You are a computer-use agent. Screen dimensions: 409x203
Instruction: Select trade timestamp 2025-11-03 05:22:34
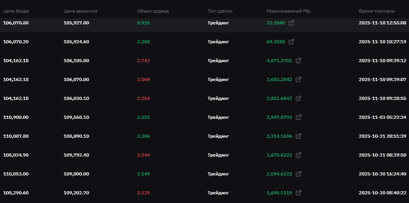pyautogui.click(x=382, y=117)
